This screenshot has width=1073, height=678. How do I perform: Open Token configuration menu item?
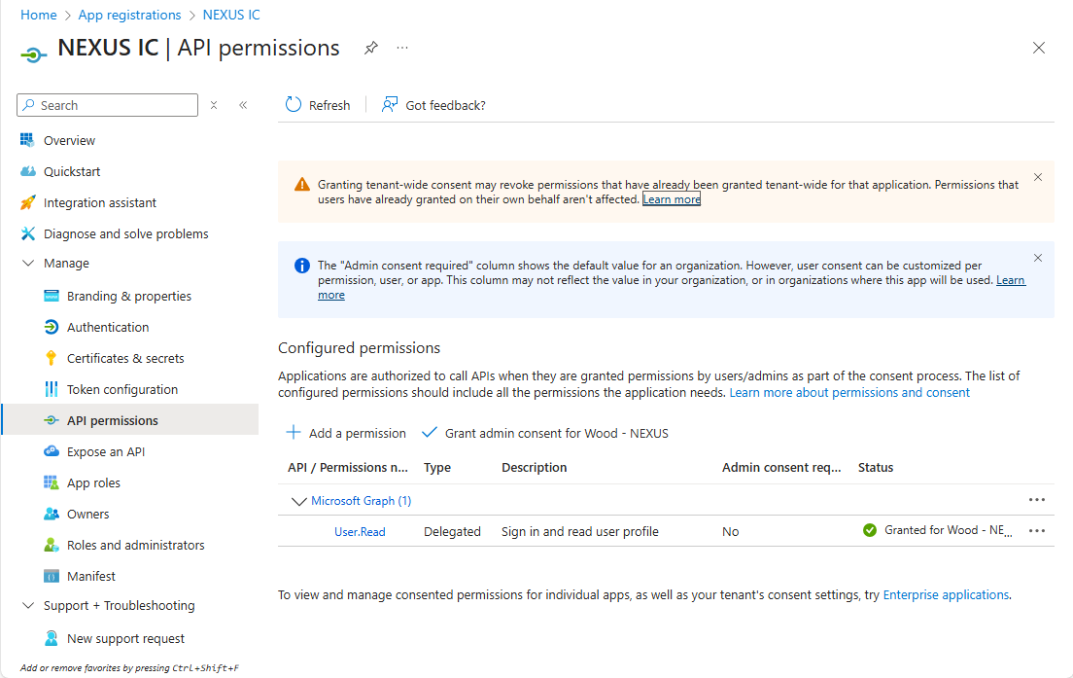point(121,390)
